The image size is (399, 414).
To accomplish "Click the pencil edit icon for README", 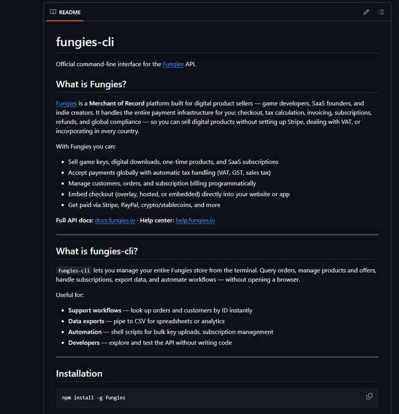I will tap(366, 12).
